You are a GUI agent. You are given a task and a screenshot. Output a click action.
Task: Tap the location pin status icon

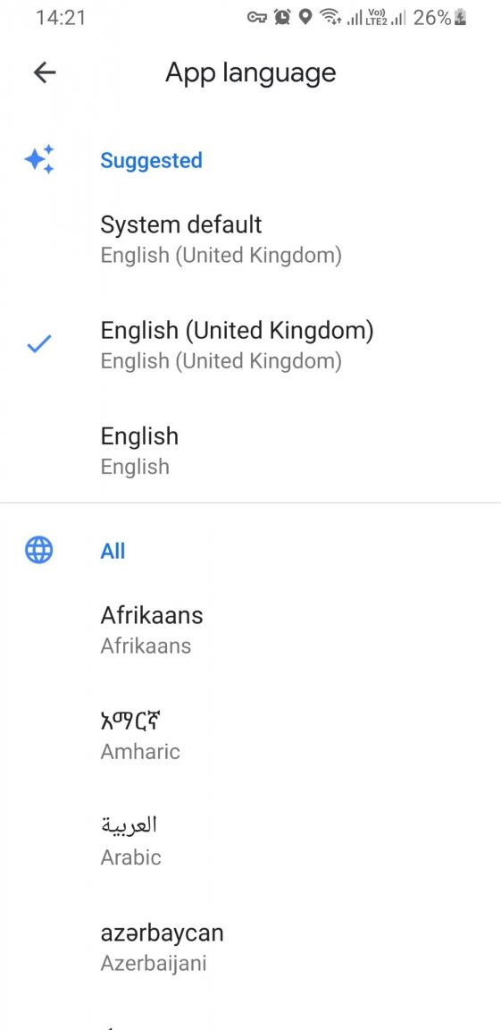pyautogui.click(x=305, y=18)
